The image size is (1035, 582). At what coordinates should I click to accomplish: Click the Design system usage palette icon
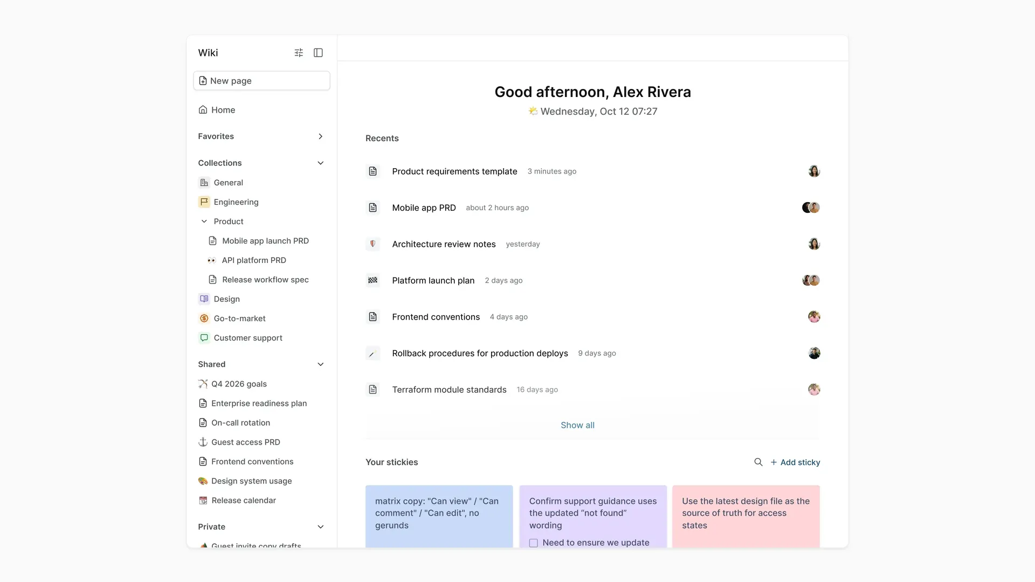click(203, 481)
